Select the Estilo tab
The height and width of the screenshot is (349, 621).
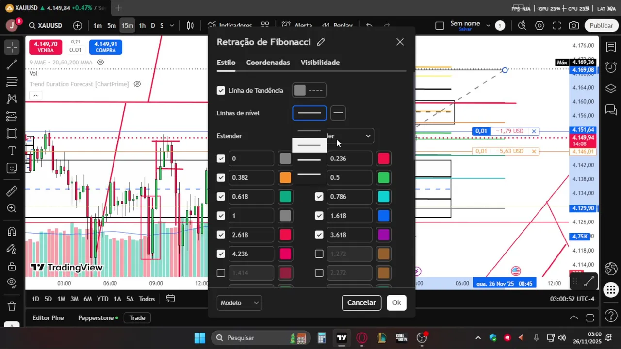click(226, 63)
